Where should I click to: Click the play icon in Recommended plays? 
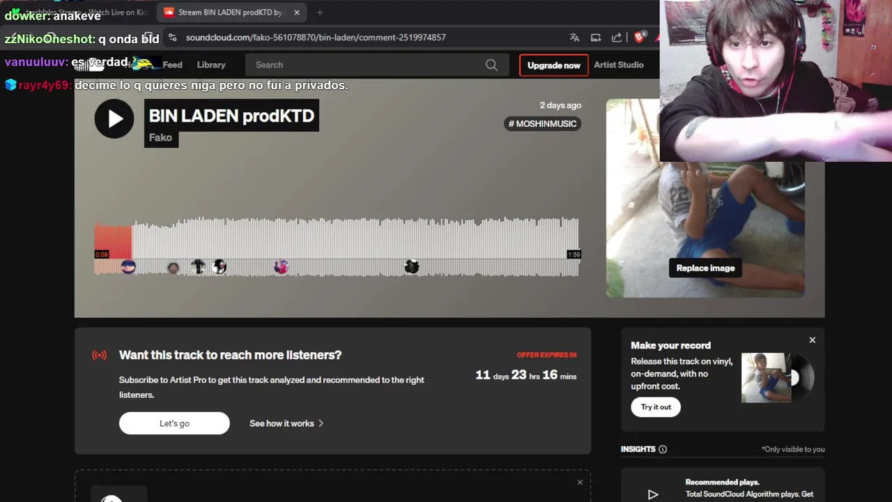(x=653, y=494)
